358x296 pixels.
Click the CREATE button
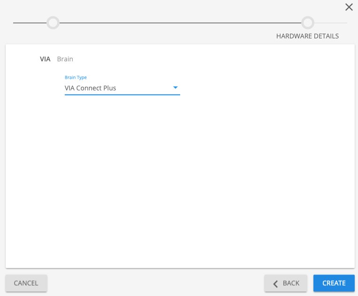(334, 283)
